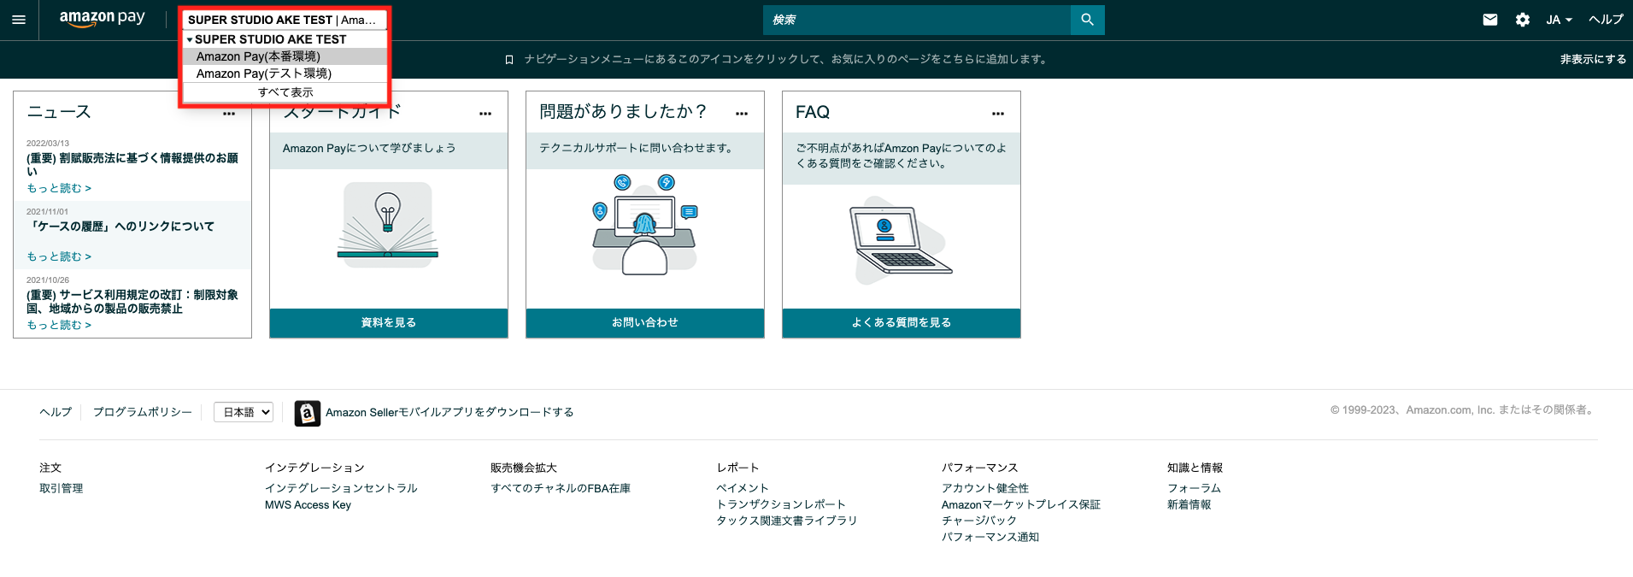
Task: Click the lightbulb book illustration
Action: click(x=388, y=224)
